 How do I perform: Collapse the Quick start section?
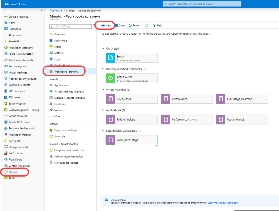[x=103, y=48]
